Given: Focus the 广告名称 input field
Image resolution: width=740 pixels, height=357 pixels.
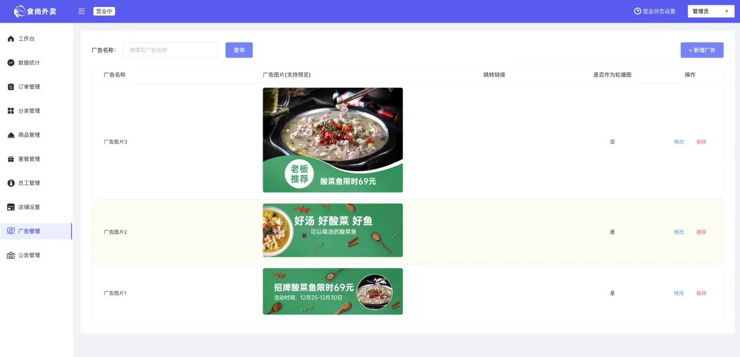Looking at the screenshot, I should (170, 50).
